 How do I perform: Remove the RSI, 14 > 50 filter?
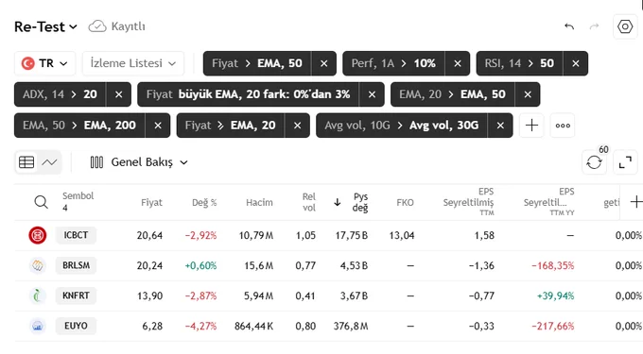pos(575,63)
